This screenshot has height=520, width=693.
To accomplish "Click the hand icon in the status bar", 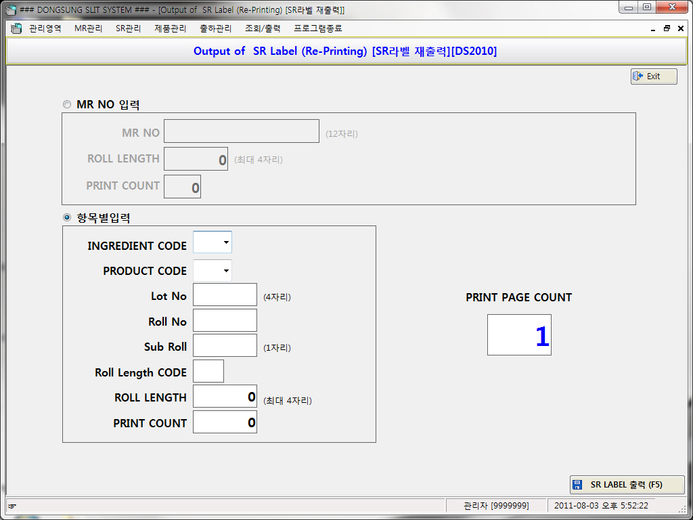I will coord(12,506).
